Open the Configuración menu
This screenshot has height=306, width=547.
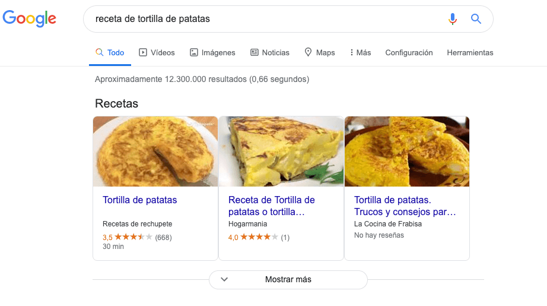click(x=409, y=52)
